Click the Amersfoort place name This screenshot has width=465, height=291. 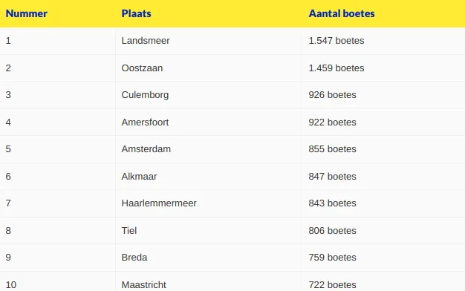click(145, 122)
